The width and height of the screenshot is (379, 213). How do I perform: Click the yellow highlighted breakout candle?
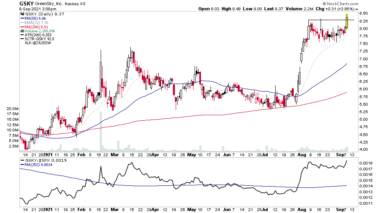click(347, 22)
